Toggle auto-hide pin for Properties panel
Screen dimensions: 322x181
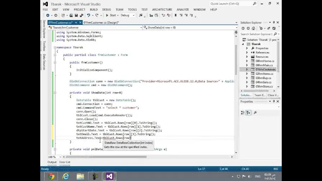tap(274, 101)
